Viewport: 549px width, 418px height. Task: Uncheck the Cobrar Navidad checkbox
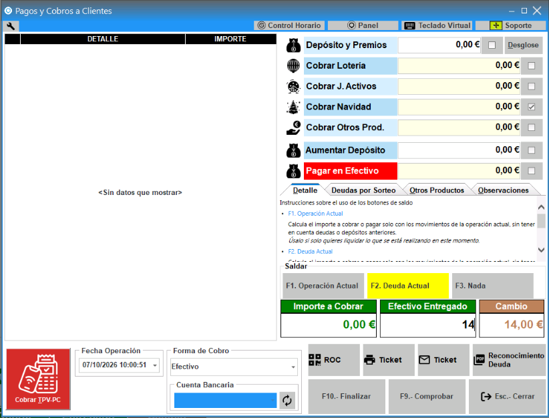[x=532, y=107]
